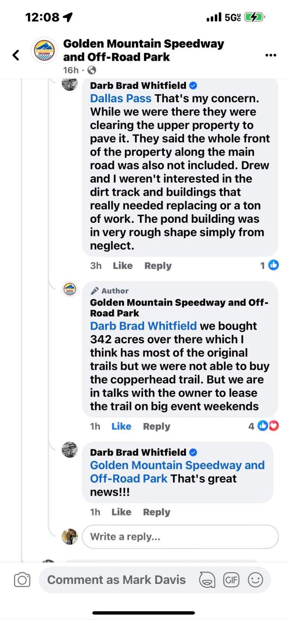
Task: Open the three-dot post options menu
Action: (271, 55)
